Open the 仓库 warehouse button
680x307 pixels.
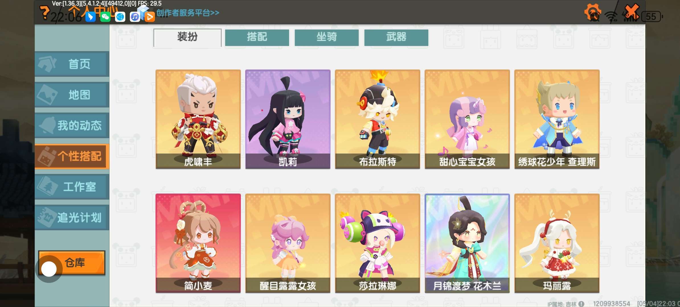tap(72, 263)
